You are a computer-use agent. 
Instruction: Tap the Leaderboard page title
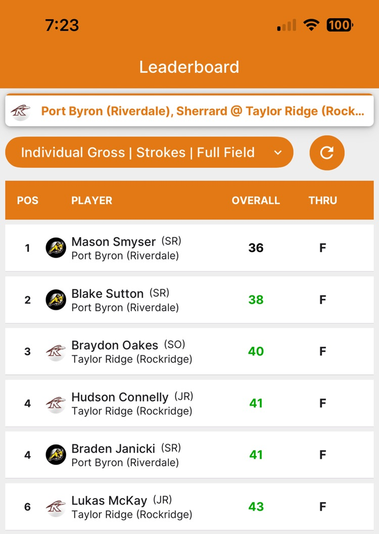pos(189,67)
